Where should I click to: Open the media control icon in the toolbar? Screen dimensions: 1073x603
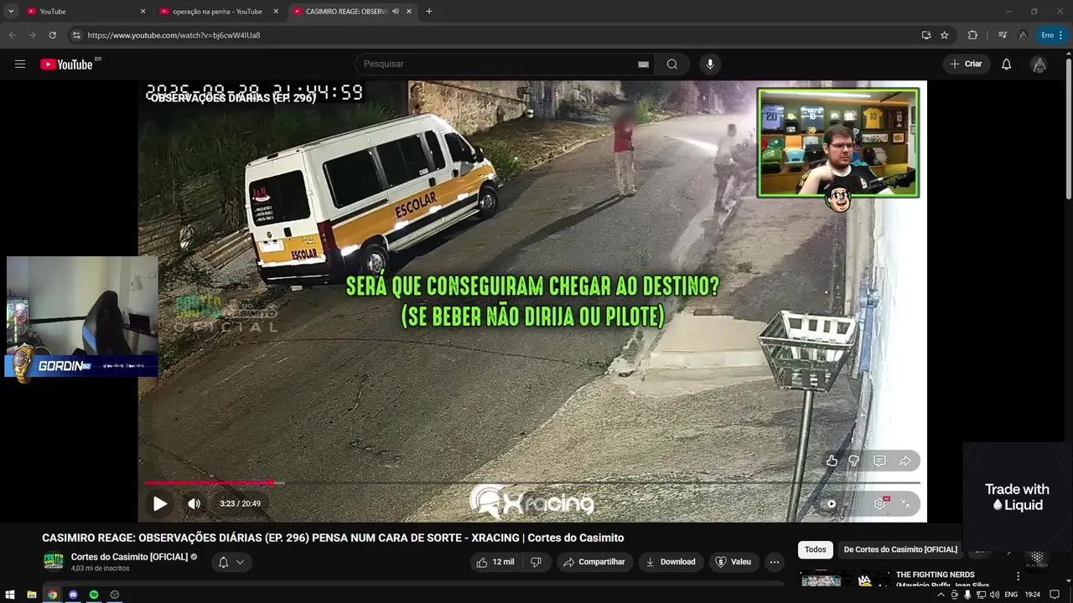[x=1002, y=35]
